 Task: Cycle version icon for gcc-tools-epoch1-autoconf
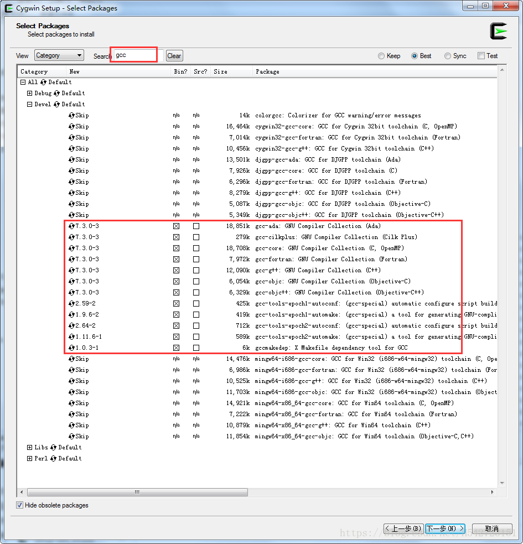click(x=71, y=304)
